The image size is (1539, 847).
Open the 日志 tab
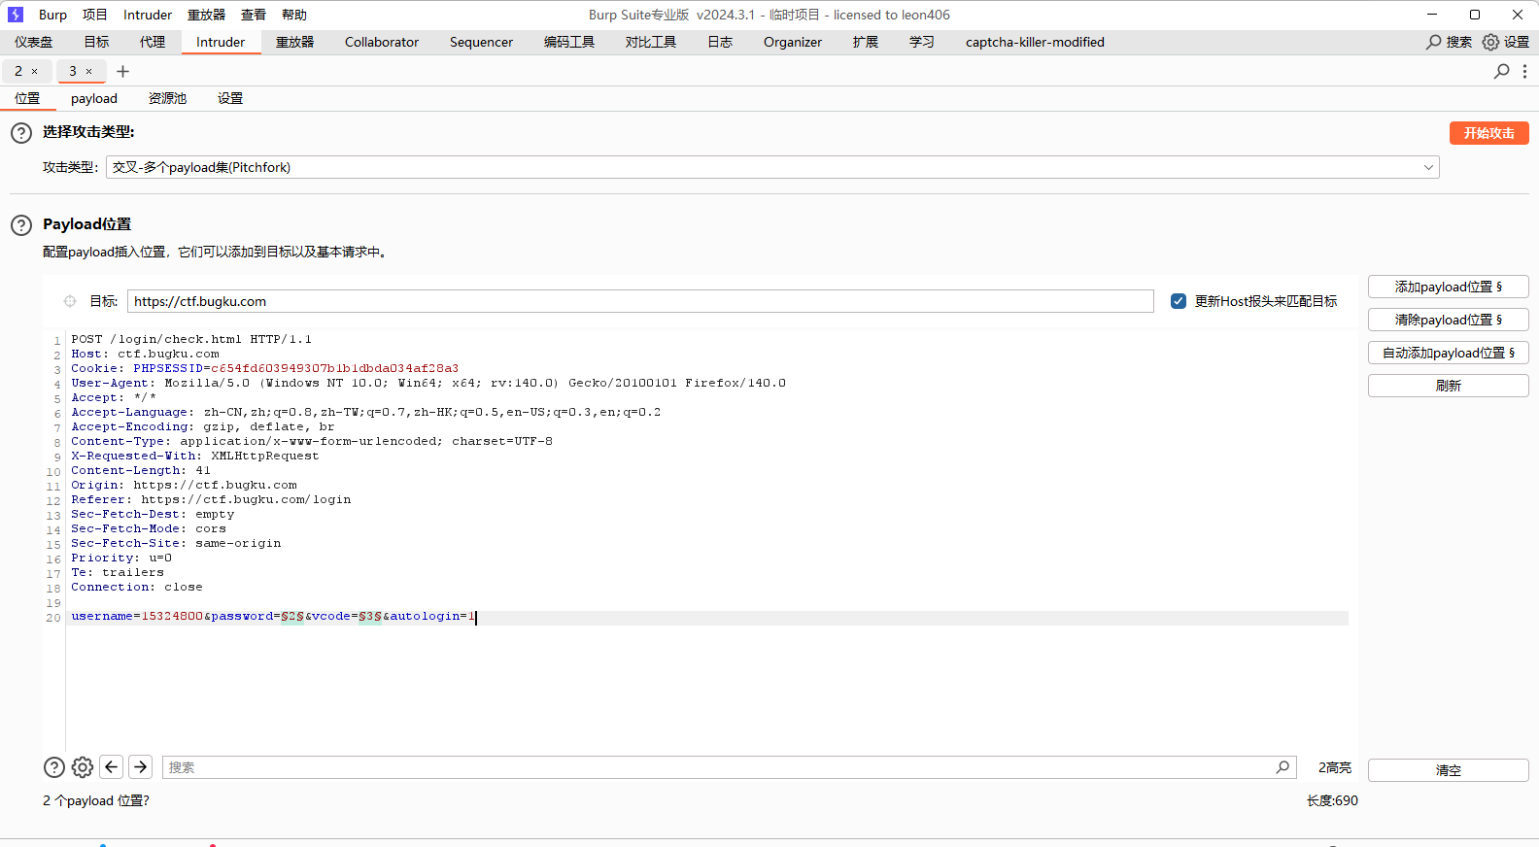click(x=720, y=42)
